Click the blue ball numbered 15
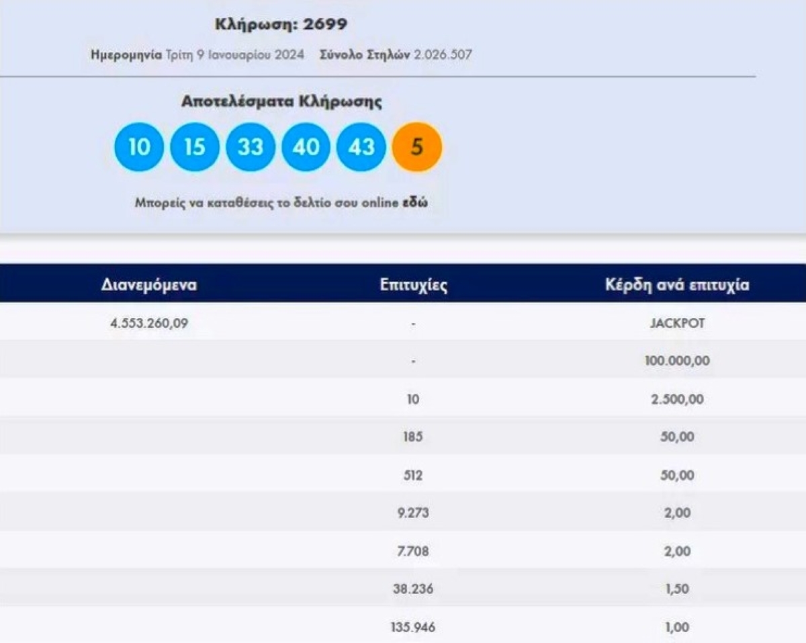Image resolution: width=806 pixels, height=643 pixels. [x=195, y=146]
